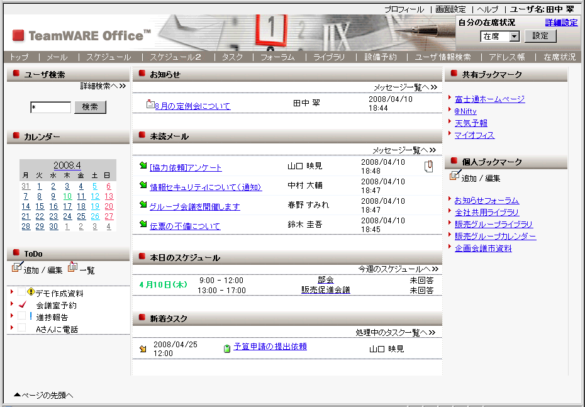Check the box for デモ作成資料 todo
Image resolution: width=585 pixels, height=407 pixels.
[x=21, y=292]
